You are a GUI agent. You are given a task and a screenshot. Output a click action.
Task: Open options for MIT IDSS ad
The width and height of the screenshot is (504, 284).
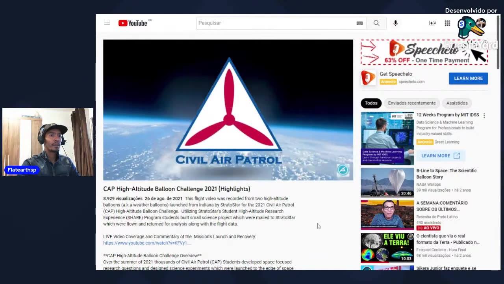pos(484,116)
